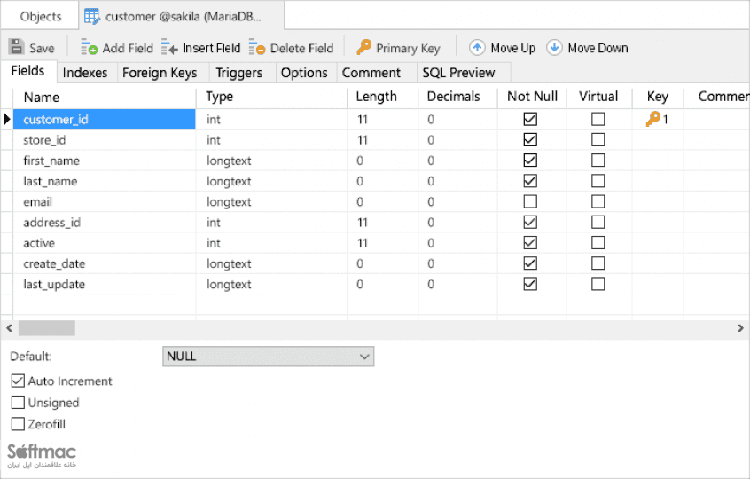Toggle Not Null for last_update
Image resolution: width=750 pixels, height=479 pixels.
coord(530,284)
